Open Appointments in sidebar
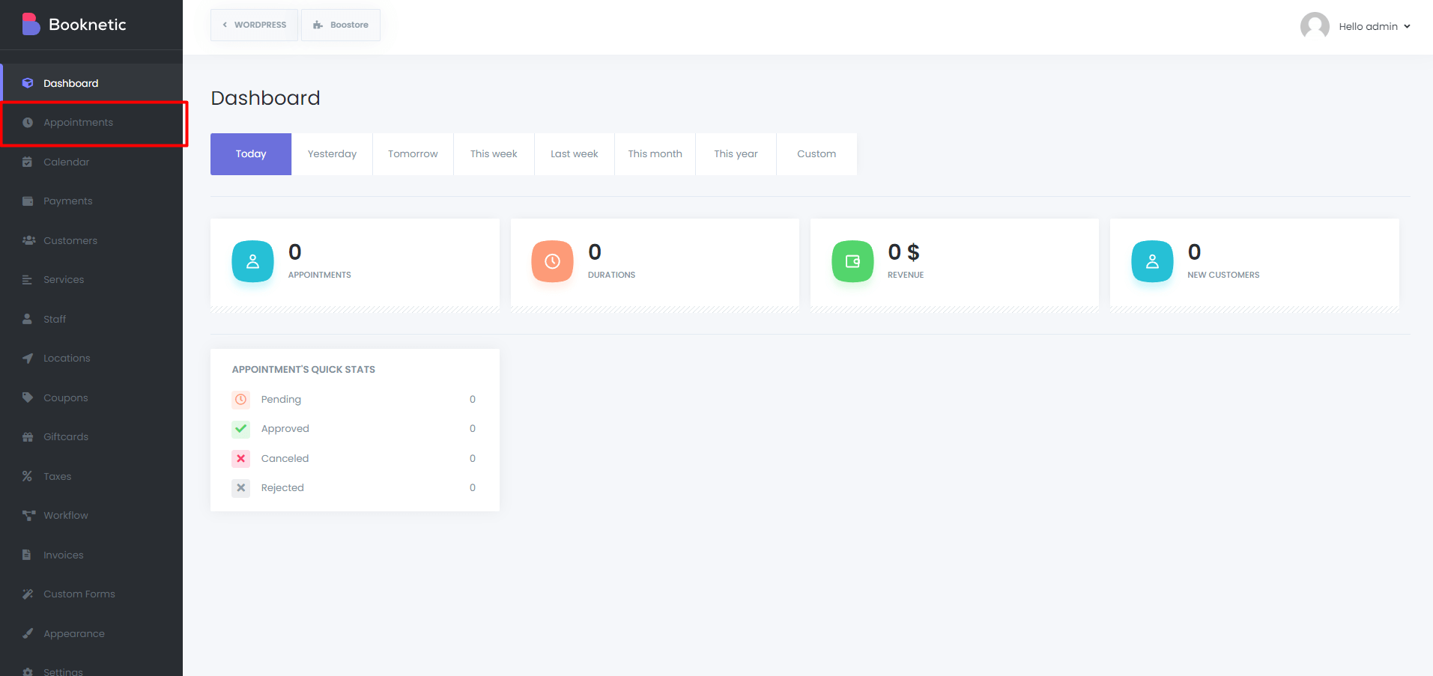Screen dimensions: 1433x676 [x=91, y=123]
